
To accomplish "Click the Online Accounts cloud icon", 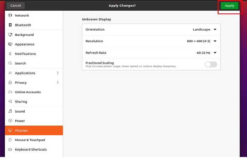I will point(10,92).
